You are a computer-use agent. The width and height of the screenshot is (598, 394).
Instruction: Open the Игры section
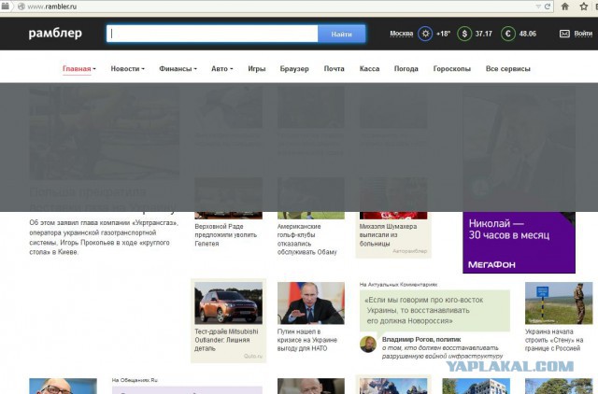click(x=257, y=69)
